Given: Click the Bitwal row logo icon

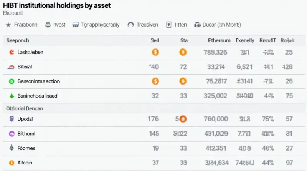Looking at the screenshot, I should [11, 67].
